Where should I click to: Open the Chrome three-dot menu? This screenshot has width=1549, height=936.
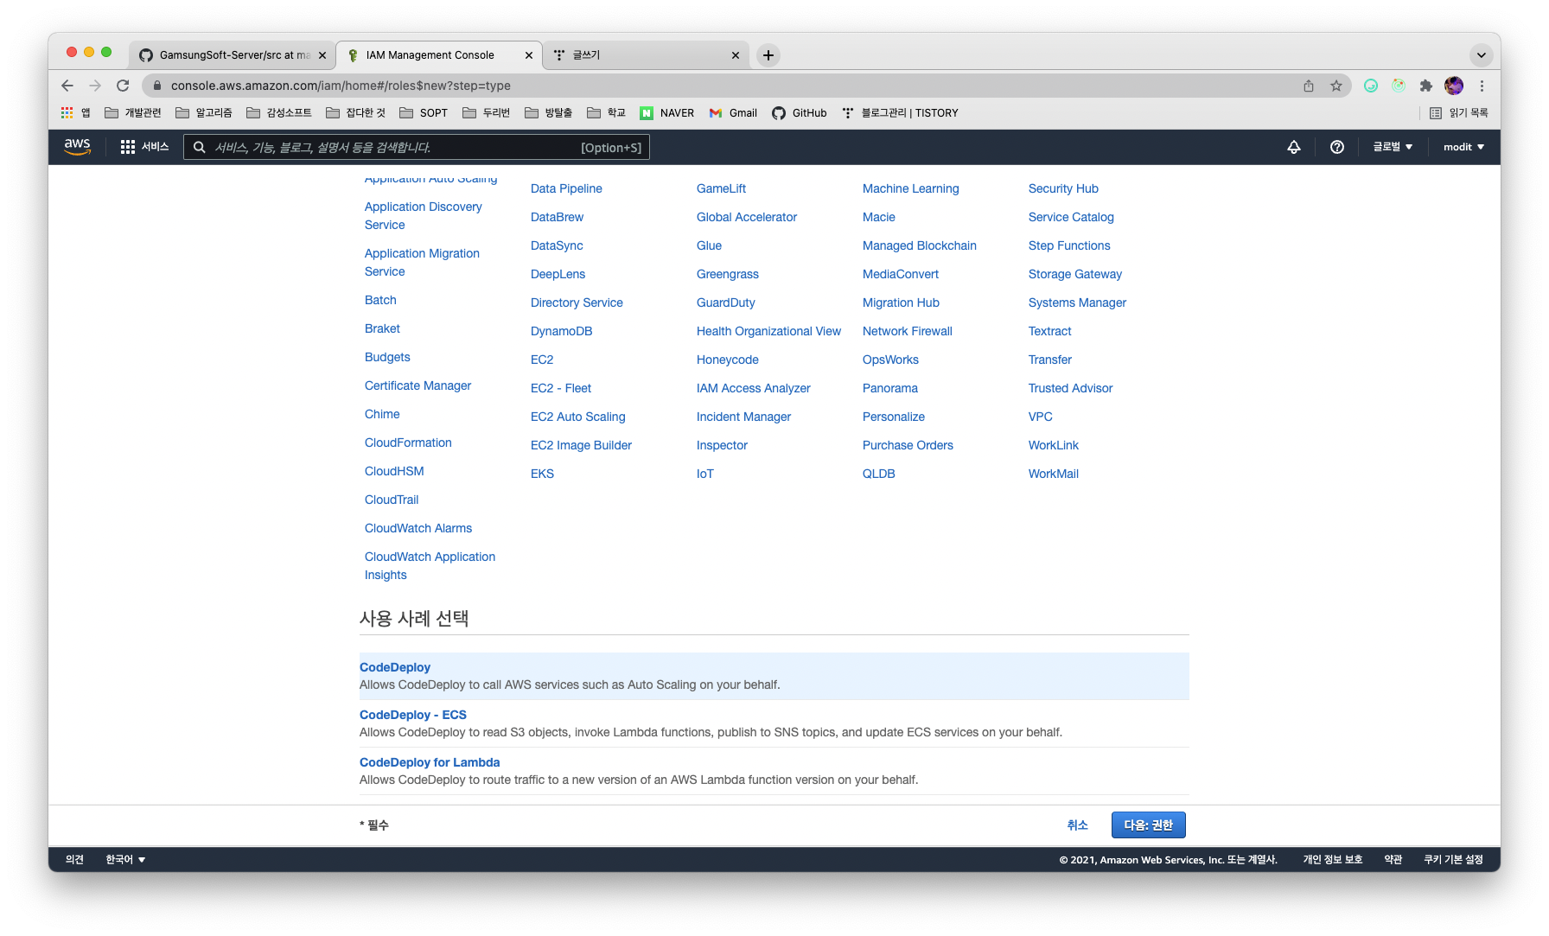pos(1482,86)
